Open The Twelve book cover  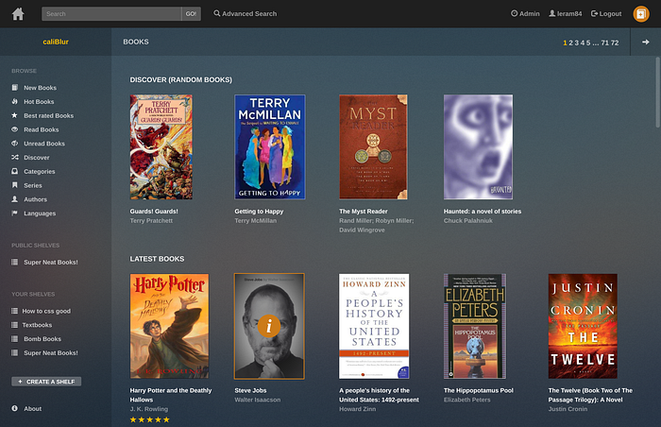pyautogui.click(x=583, y=326)
